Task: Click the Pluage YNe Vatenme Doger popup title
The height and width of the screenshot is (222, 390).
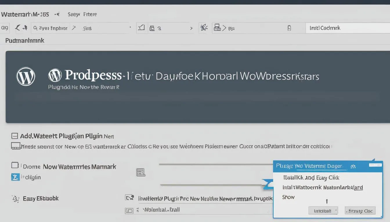Action: point(310,166)
